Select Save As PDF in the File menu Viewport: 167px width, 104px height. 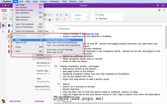coord(21,43)
